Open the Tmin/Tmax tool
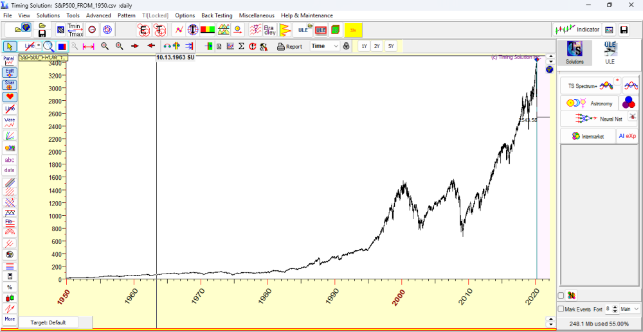Screen dimensions: 643x332 [75, 30]
